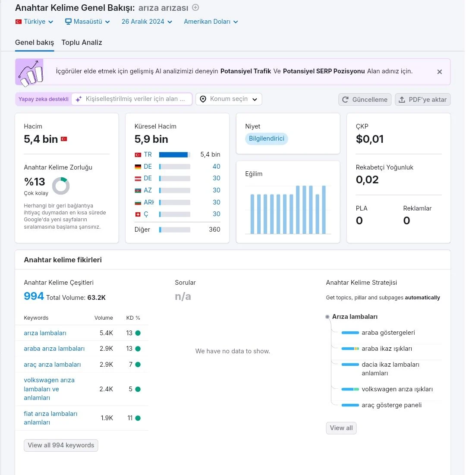This screenshot has width=466, height=475.
Task: Click the desktop monitor icon for Masaüstü
Action: (68, 22)
